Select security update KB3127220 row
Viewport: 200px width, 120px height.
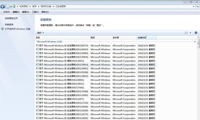click(x=96, y=103)
